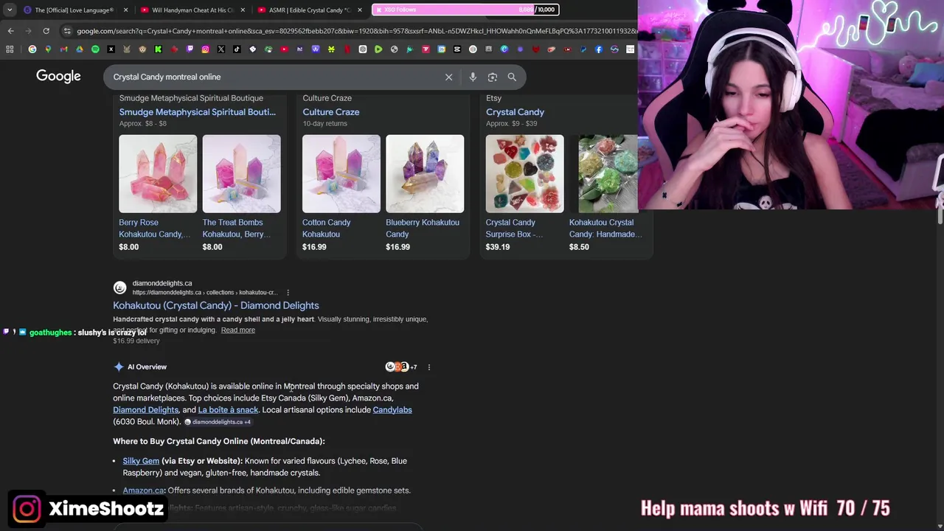
Task: Open the Candylabs link
Action: (392, 410)
